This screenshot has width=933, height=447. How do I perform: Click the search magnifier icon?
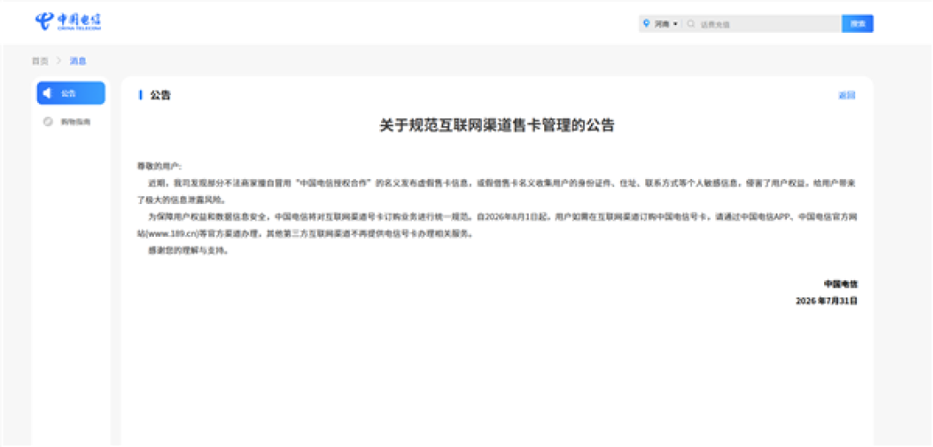tap(691, 24)
